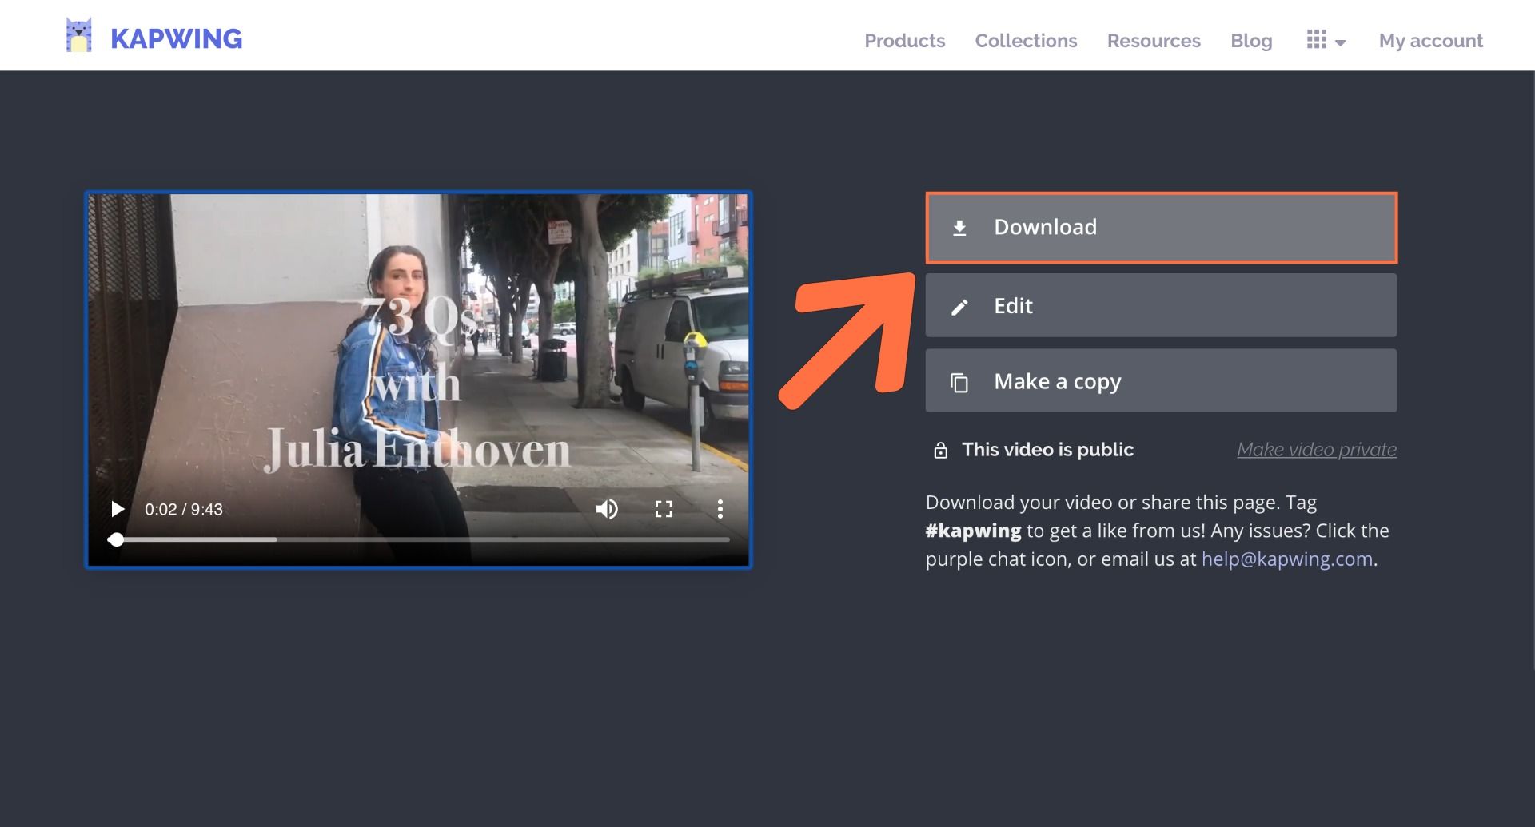Screen dimensions: 1535x827
Task: Open the Collections menu item
Action: click(1026, 41)
